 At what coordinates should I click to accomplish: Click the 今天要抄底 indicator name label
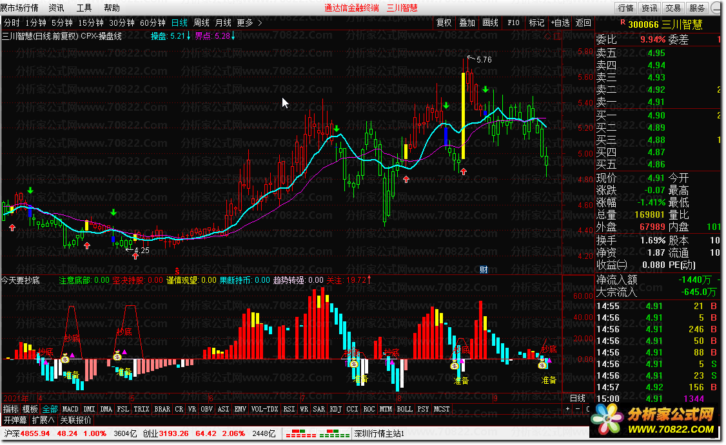21,280
